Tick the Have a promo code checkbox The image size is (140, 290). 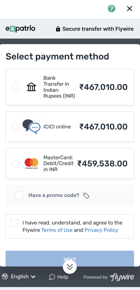coord(19,195)
